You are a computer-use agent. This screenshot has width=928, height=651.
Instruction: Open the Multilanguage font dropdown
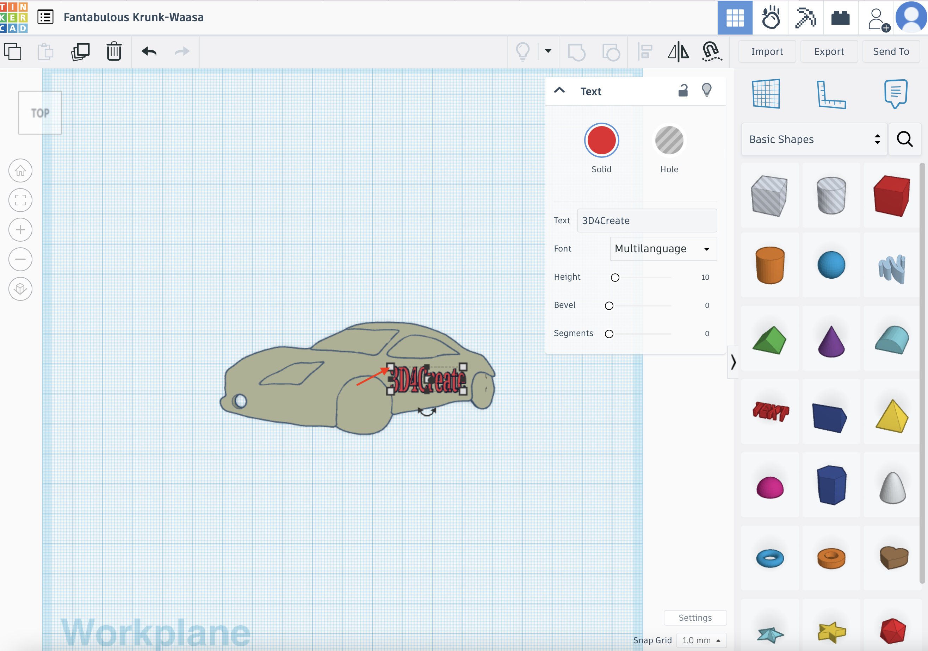coord(663,249)
